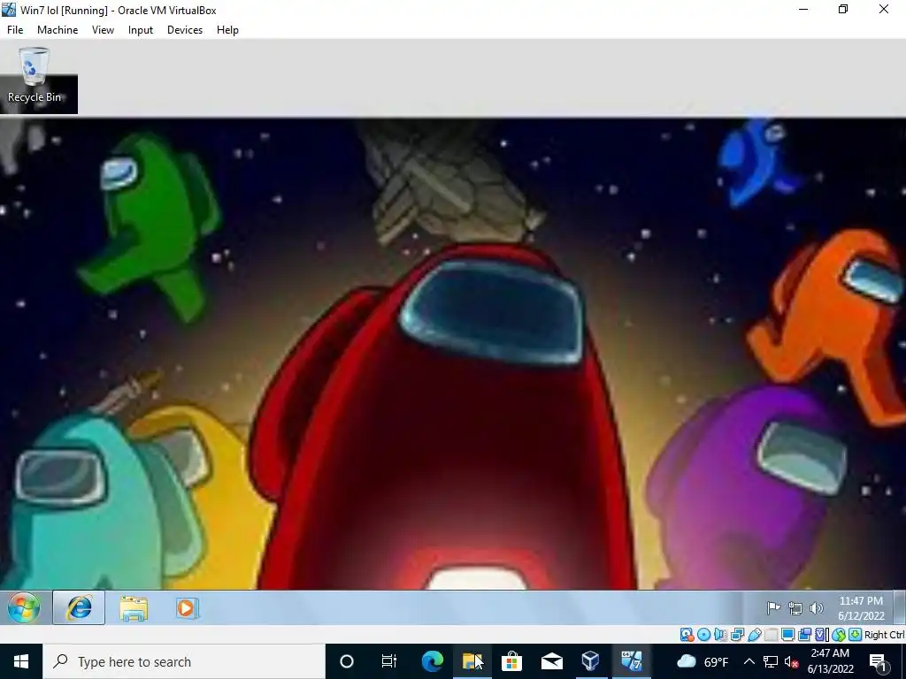906x679 pixels.
Task: Click the Right Ctrl host key label
Action: coord(885,635)
